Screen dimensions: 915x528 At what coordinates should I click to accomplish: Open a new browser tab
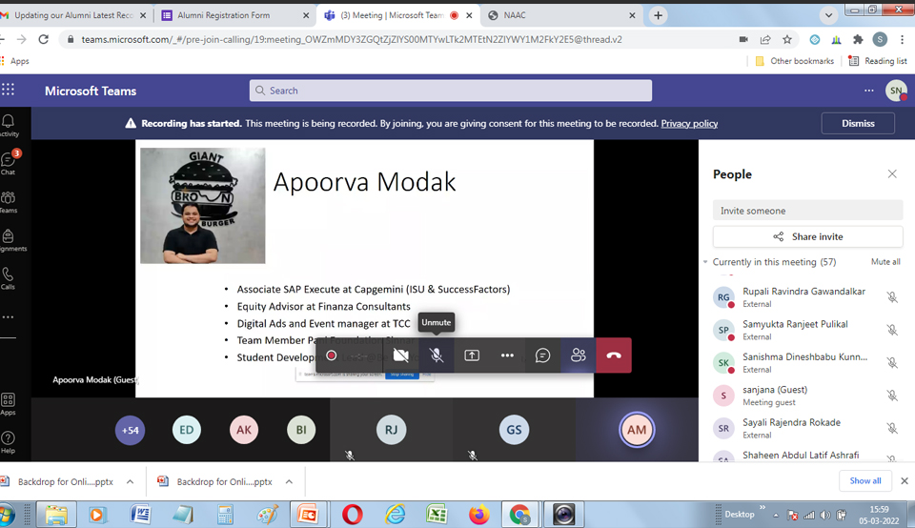point(659,15)
